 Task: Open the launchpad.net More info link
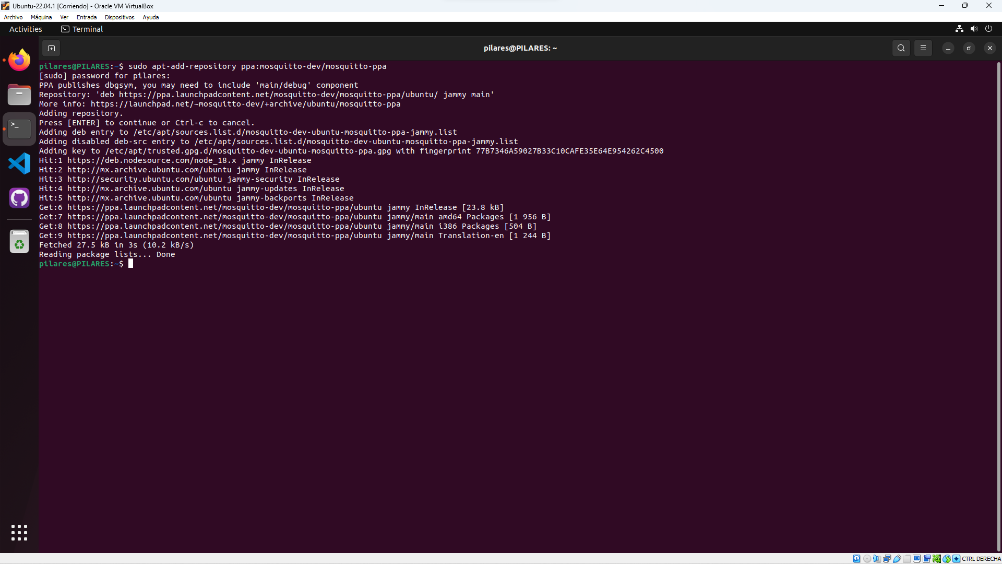[245, 104]
